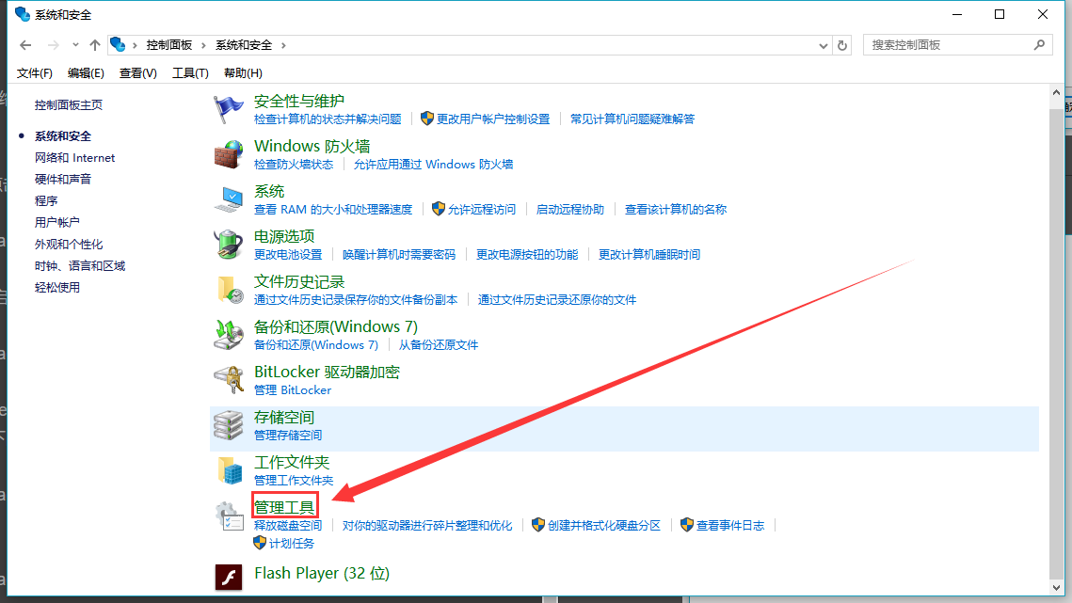Select 网络和 Internet in sidebar

(74, 158)
